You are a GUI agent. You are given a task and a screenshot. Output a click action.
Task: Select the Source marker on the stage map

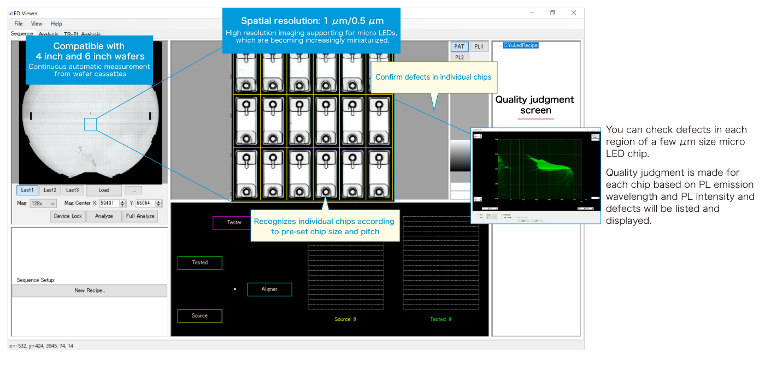[x=199, y=316]
